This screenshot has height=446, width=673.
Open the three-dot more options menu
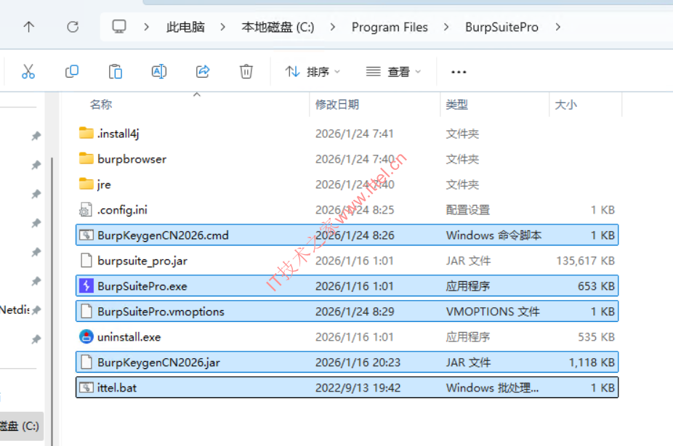[459, 72]
